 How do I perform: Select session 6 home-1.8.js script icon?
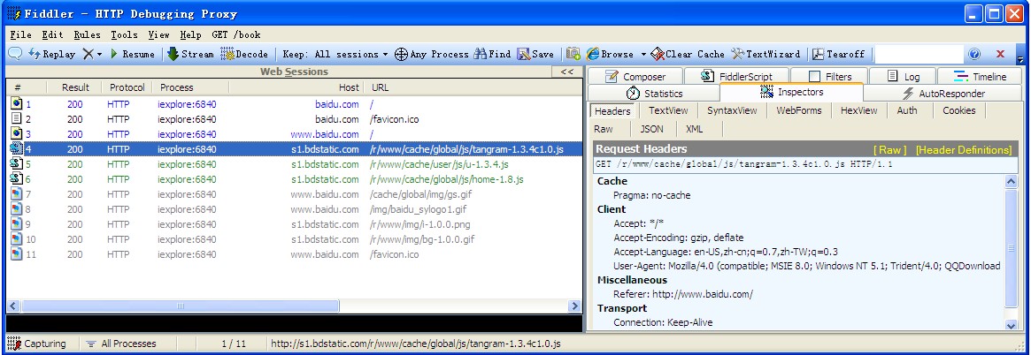(17, 179)
